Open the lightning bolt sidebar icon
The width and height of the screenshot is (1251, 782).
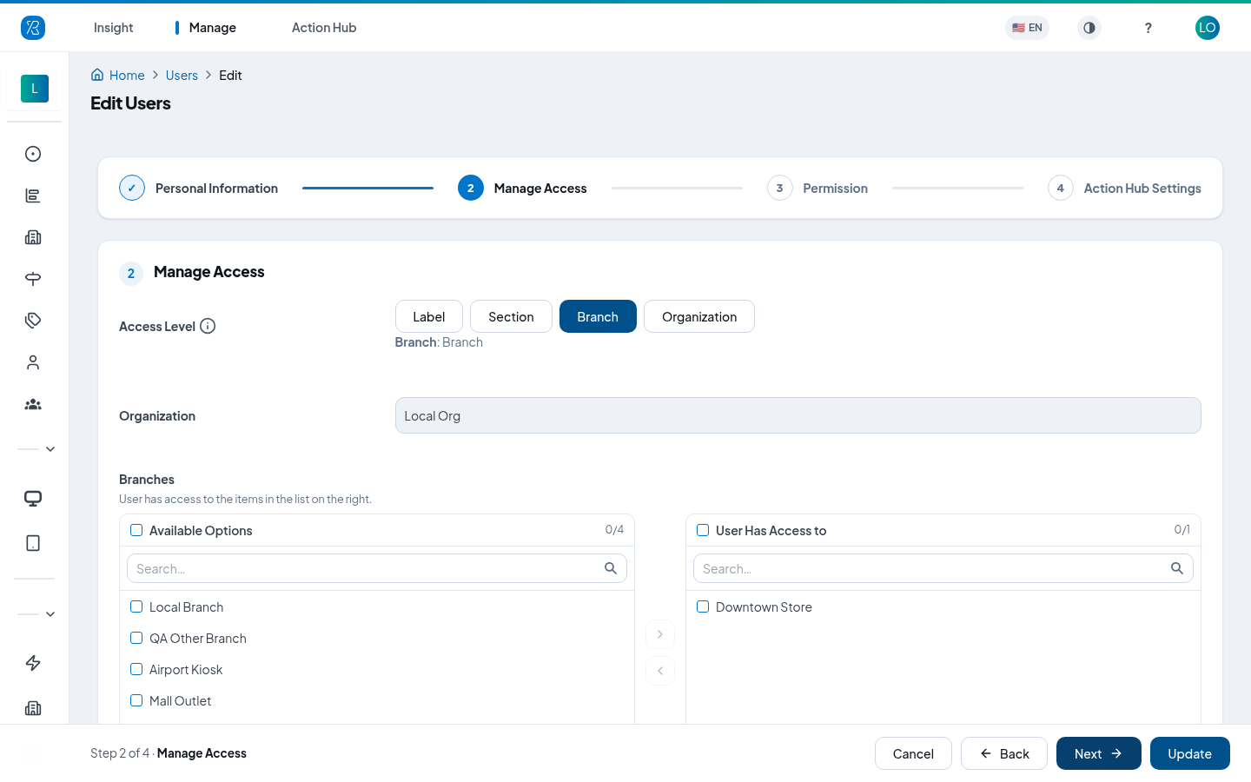pos(33,663)
